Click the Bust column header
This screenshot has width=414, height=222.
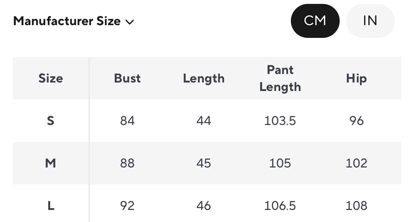point(127,78)
